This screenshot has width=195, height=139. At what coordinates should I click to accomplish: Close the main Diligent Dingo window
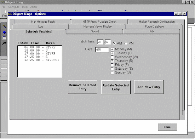tap(192, 2)
